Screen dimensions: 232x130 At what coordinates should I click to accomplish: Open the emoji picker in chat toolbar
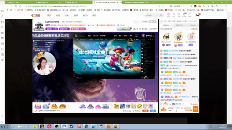(x=161, y=104)
